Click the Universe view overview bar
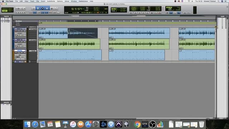The image size is (229, 129). click(x=114, y=18)
